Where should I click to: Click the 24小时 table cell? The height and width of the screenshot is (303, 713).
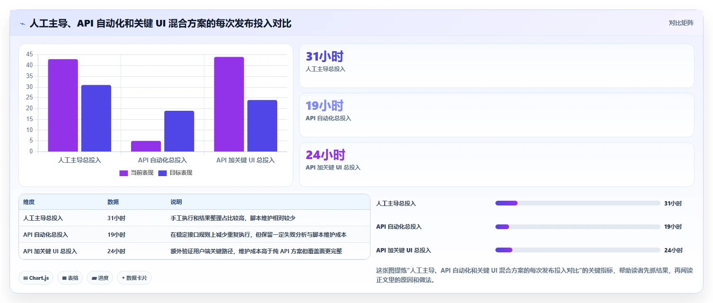[x=116, y=251]
